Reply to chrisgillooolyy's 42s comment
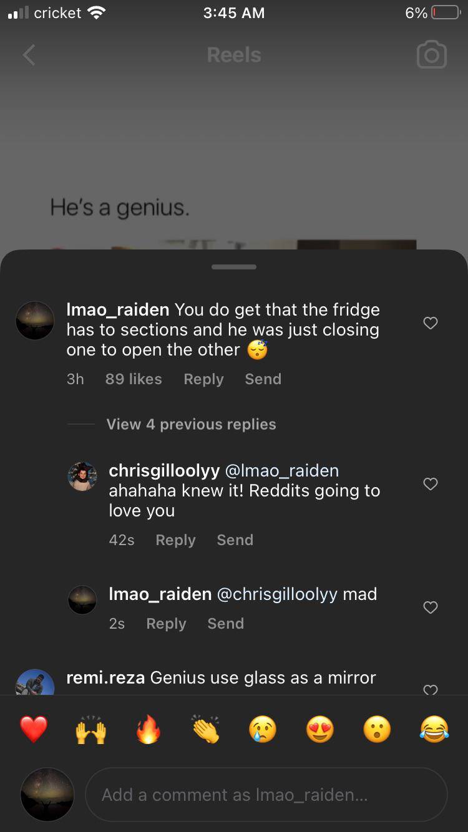This screenshot has height=832, width=468. 175,540
